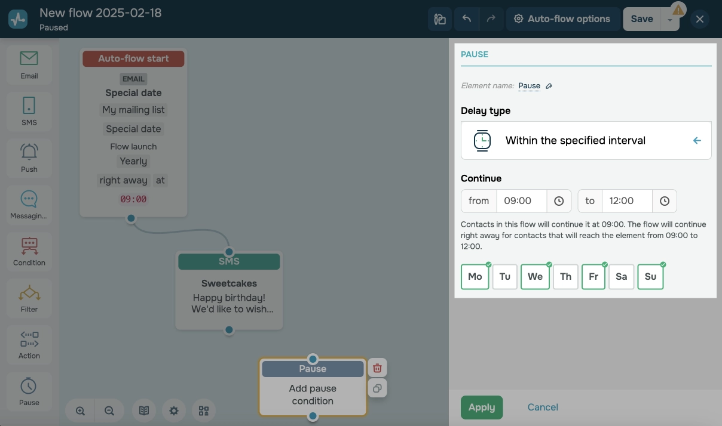Enable Tuesday in the weekday schedule
Image resolution: width=722 pixels, height=426 pixels.
504,276
